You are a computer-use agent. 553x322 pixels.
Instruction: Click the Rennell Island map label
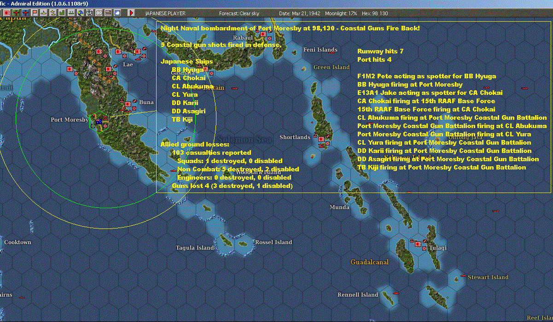pyautogui.click(x=358, y=295)
